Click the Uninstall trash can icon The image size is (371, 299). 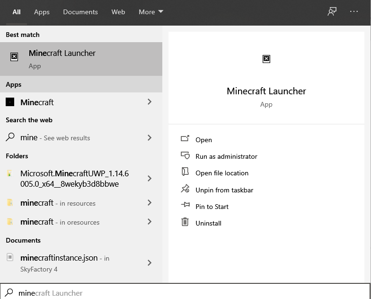tap(185, 222)
